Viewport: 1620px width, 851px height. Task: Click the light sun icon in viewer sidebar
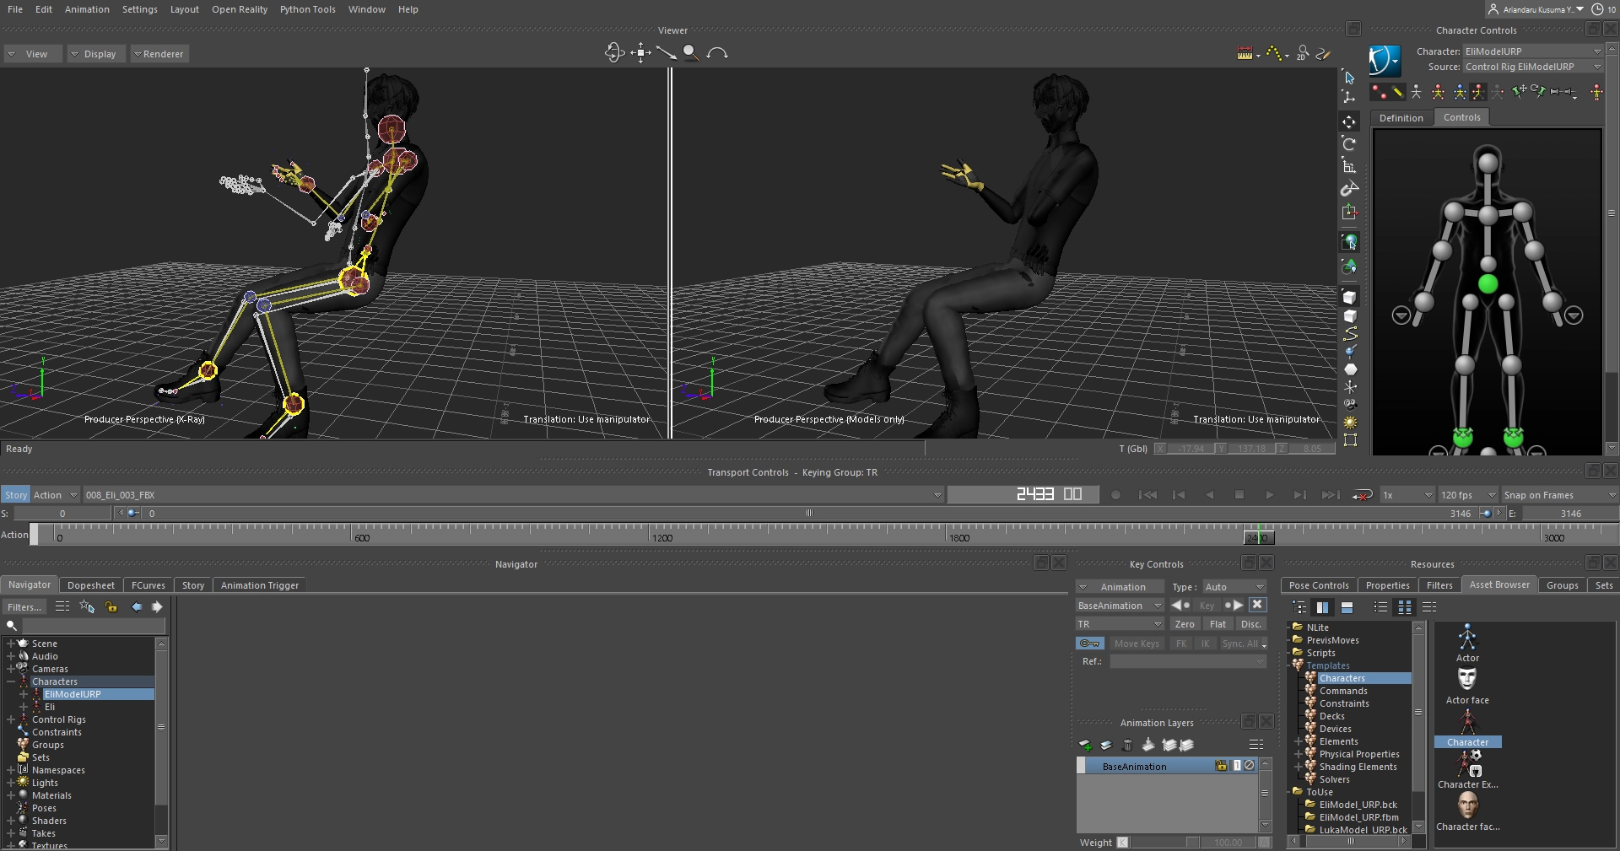click(x=1350, y=423)
